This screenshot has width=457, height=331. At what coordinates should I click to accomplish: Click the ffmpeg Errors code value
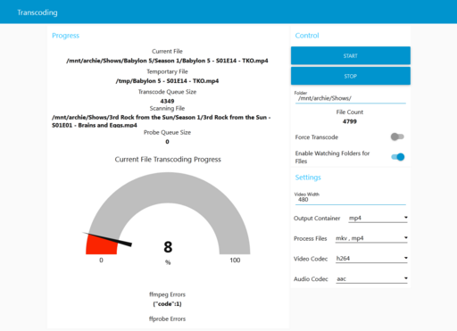point(167,304)
